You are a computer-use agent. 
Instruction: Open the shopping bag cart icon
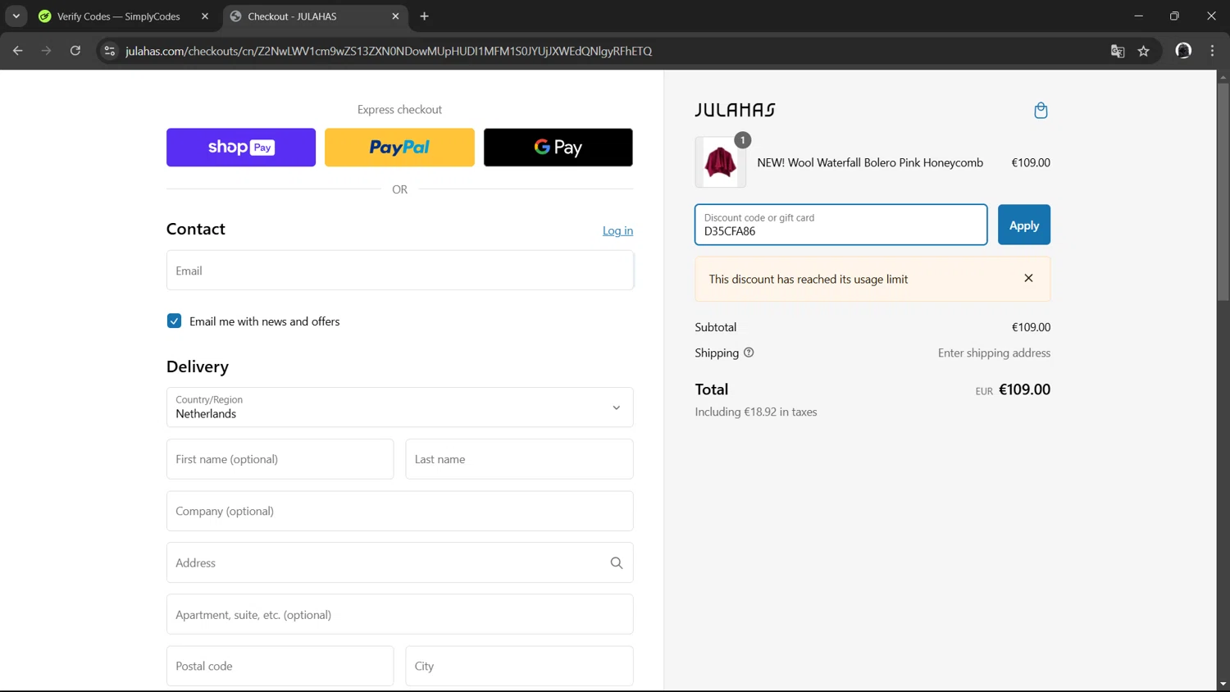click(x=1041, y=110)
